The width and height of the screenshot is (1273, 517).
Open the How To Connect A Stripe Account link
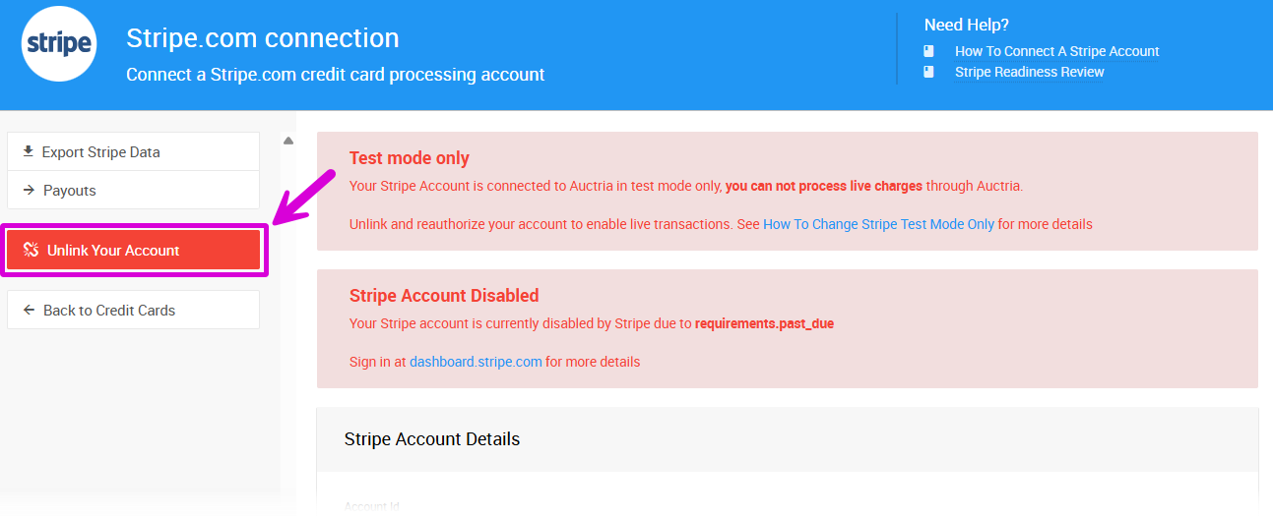1056,51
